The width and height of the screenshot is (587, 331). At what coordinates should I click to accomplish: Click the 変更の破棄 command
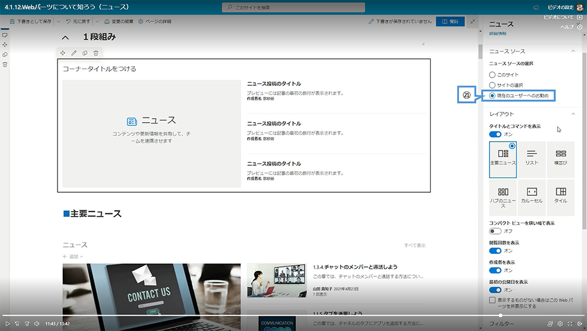click(119, 21)
